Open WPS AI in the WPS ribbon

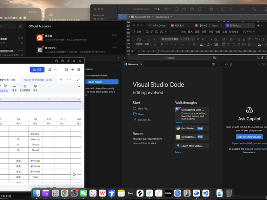pyautogui.click(x=249, y=32)
